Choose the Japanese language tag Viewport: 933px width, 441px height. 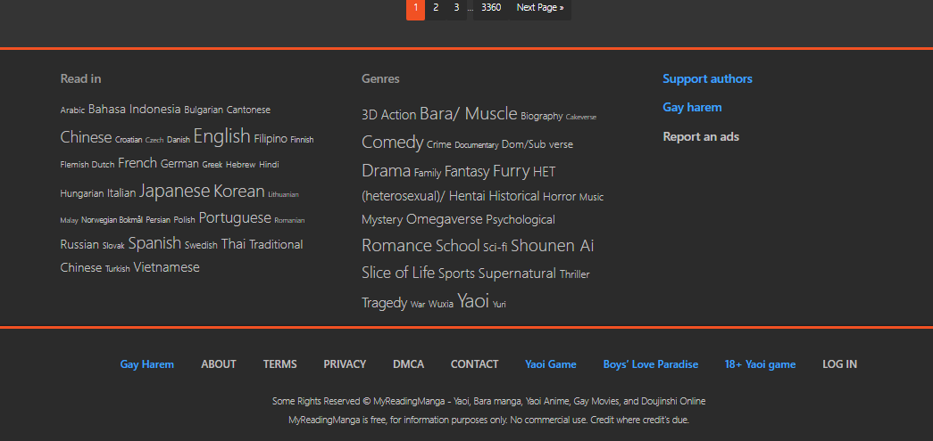tap(174, 192)
